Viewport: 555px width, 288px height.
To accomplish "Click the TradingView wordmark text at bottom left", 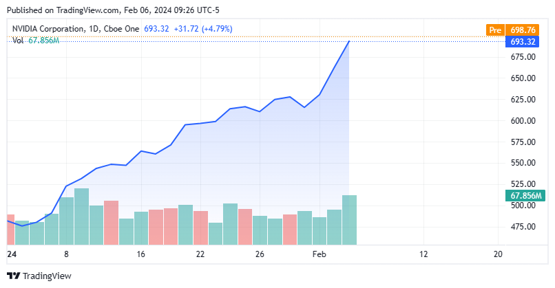I will pyautogui.click(x=48, y=276).
